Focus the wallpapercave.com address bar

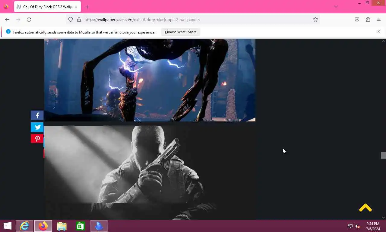tap(193, 20)
